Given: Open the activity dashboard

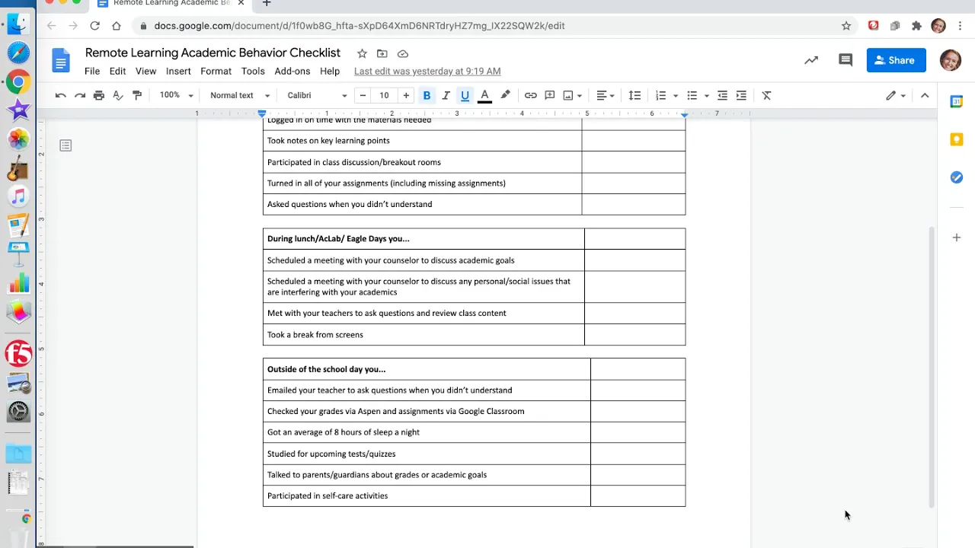Looking at the screenshot, I should [811, 60].
